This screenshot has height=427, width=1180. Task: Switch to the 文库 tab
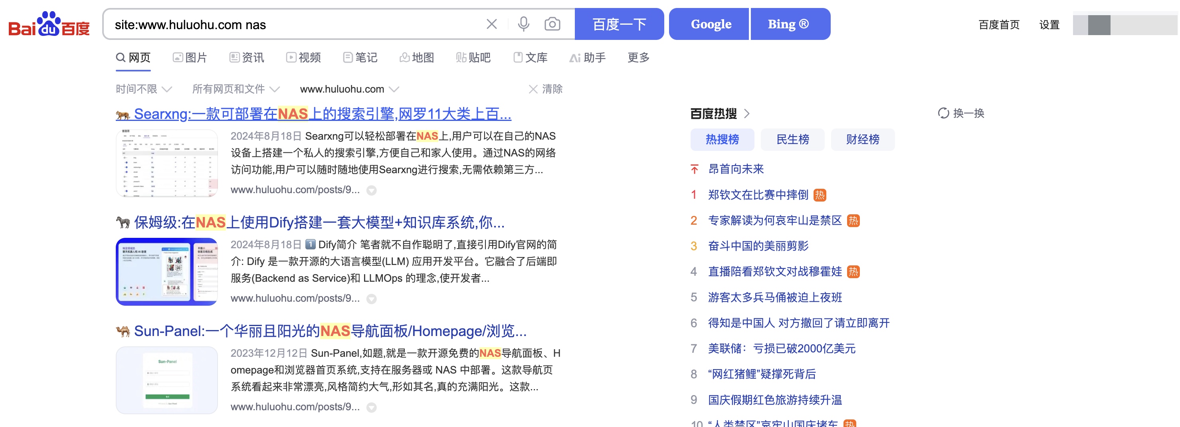point(531,57)
